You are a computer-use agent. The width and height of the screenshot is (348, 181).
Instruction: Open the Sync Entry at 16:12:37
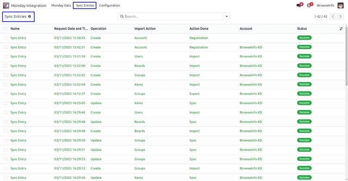pyautogui.click(x=18, y=94)
